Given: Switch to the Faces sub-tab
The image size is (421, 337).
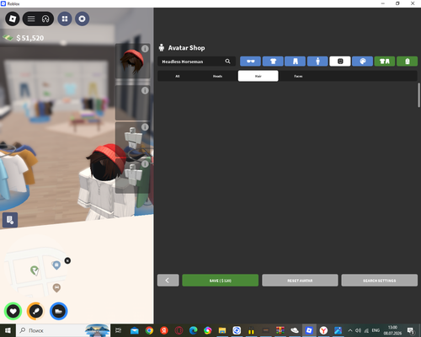Looking at the screenshot, I should point(298,76).
